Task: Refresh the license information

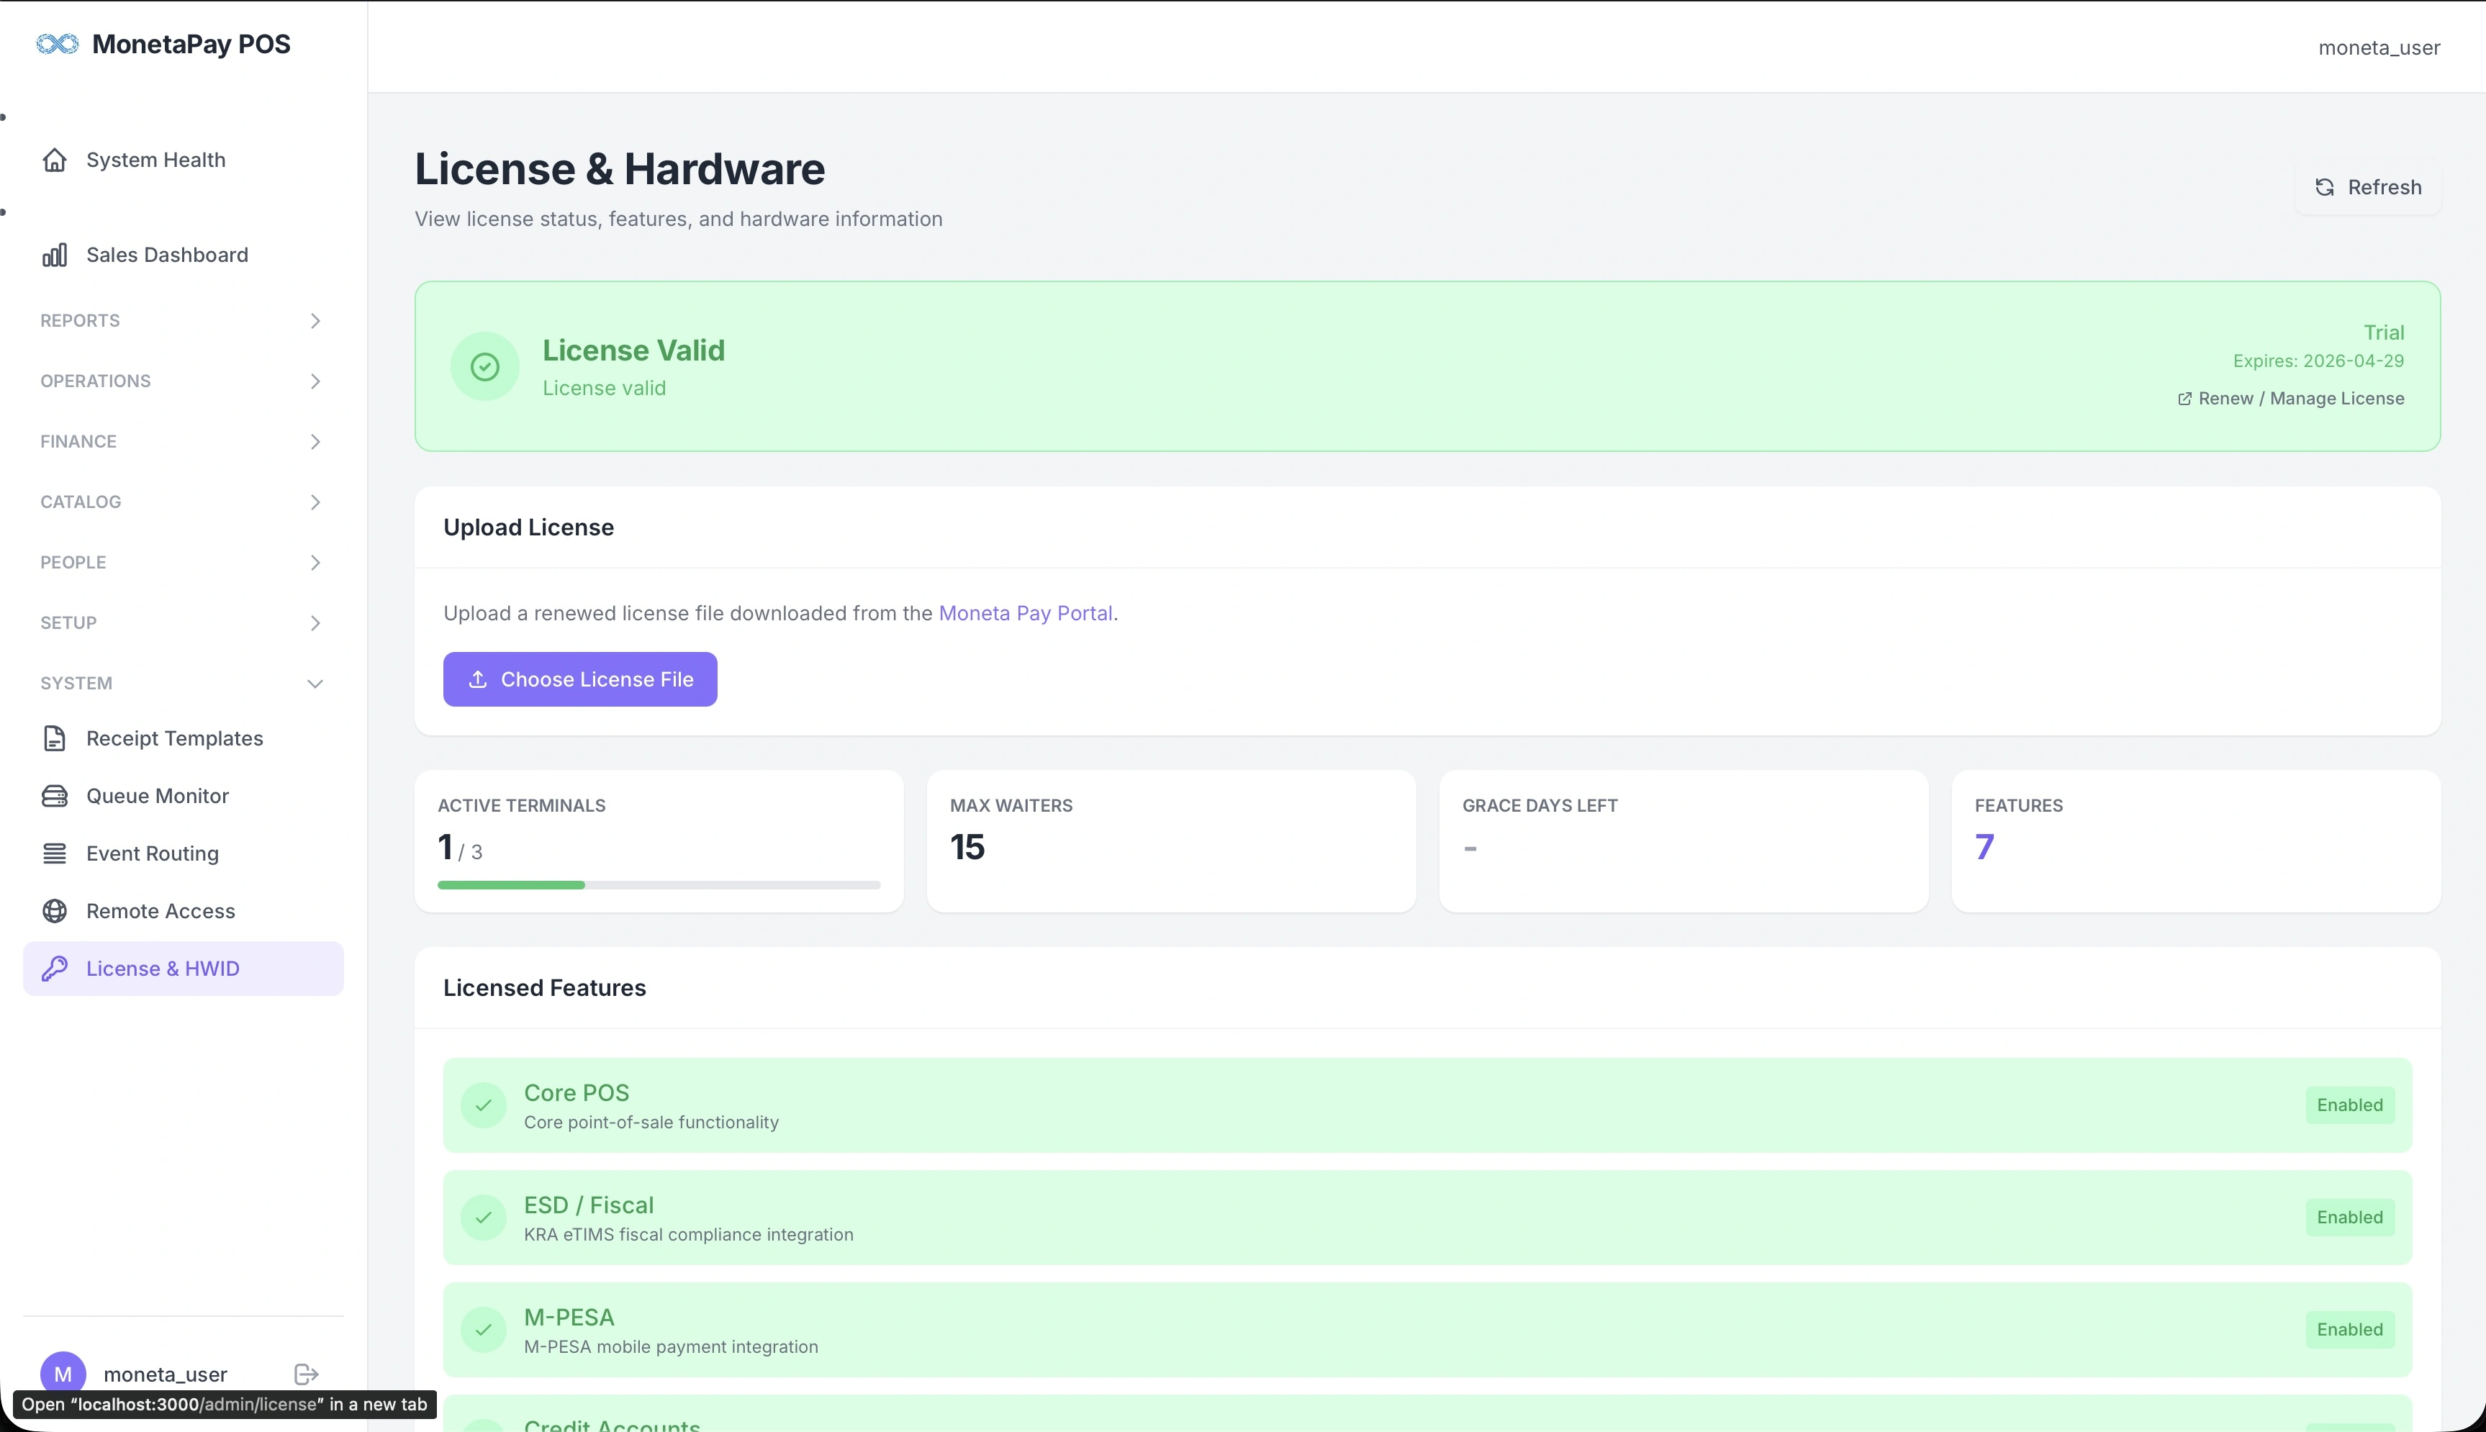Action: [2368, 188]
